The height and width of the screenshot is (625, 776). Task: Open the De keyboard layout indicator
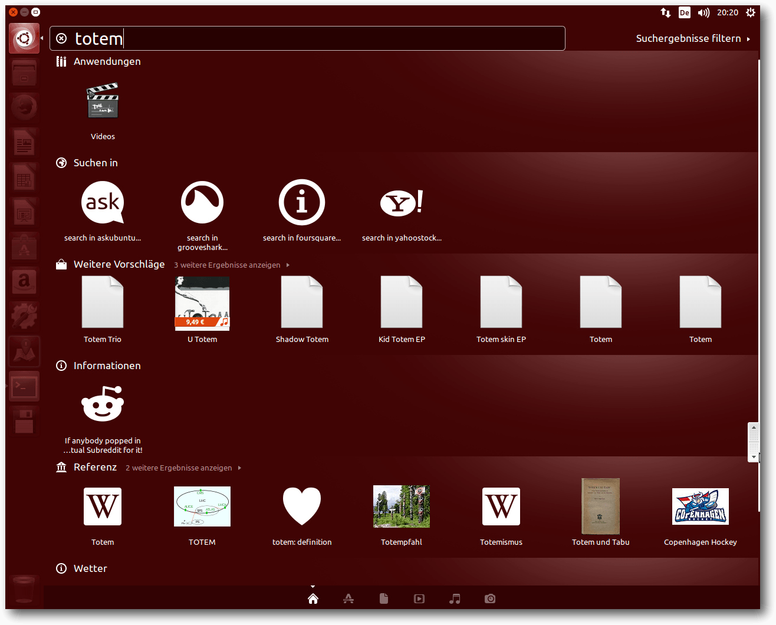685,12
